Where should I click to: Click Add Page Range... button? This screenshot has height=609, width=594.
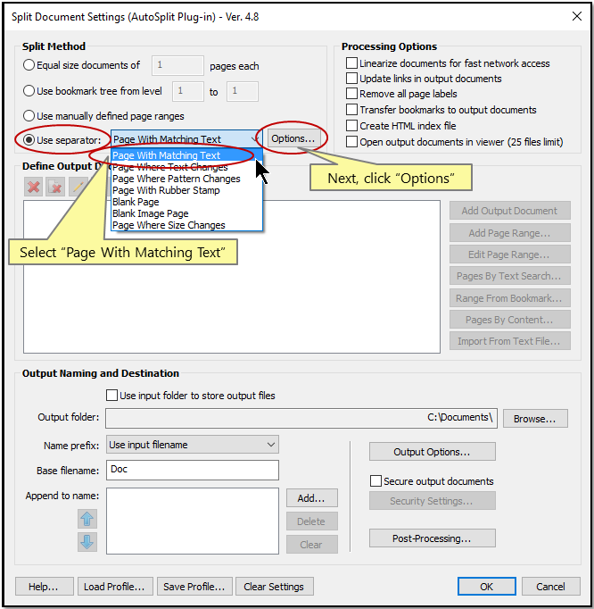[x=510, y=233]
